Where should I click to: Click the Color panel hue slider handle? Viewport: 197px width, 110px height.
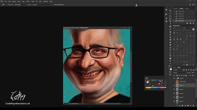pyautogui.click(x=160, y=81)
